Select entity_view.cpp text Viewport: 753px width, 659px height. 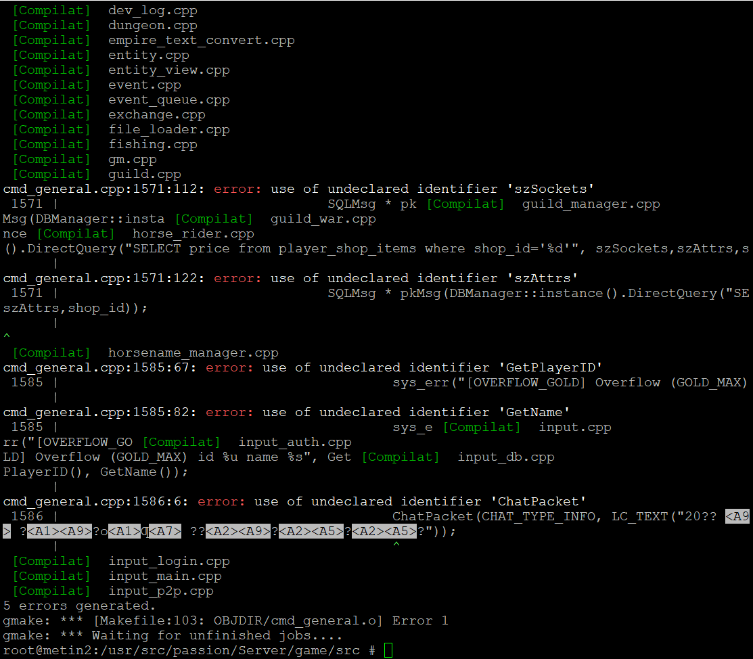coord(169,70)
